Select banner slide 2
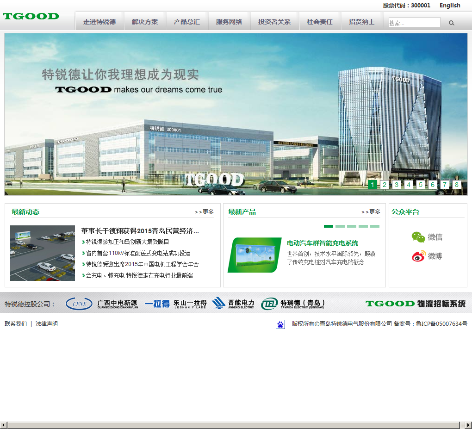 pos(385,185)
